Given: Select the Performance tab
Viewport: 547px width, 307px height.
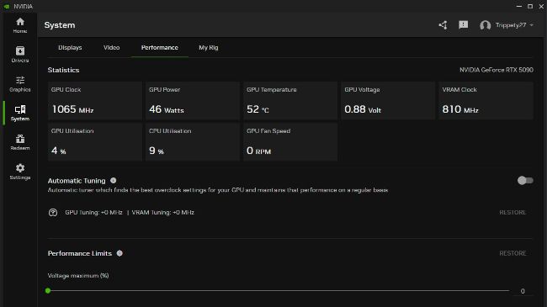Looking at the screenshot, I should click(x=160, y=48).
